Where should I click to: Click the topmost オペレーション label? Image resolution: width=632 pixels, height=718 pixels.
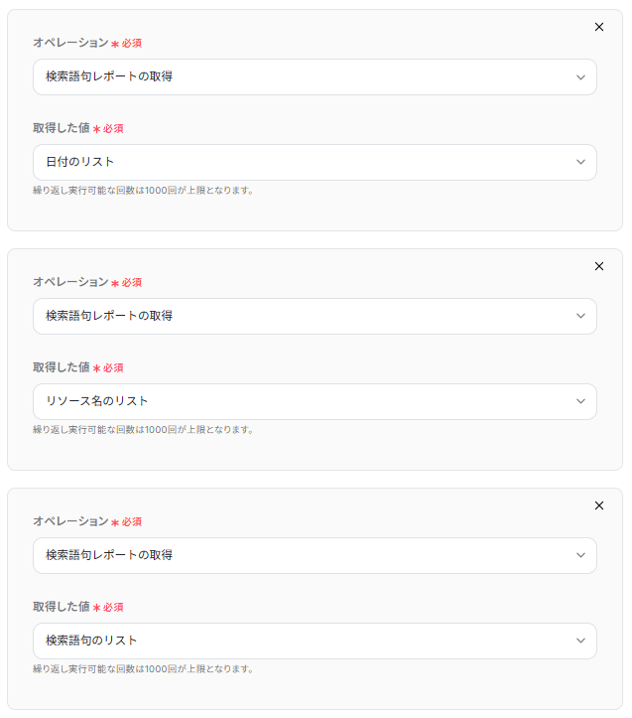pyautogui.click(x=70, y=43)
